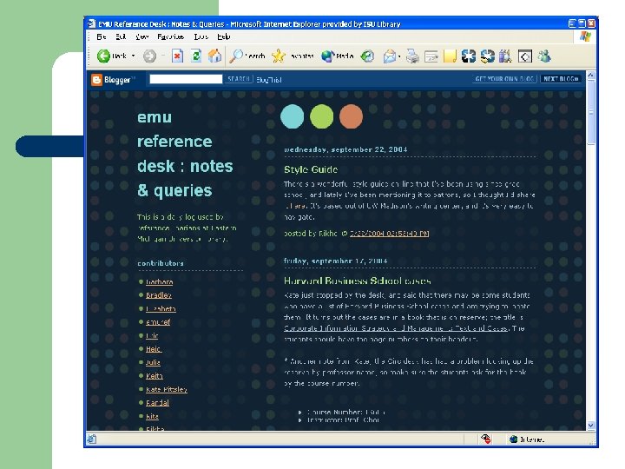Image resolution: width=625 pixels, height=469 pixels.
Task: Click the Print printer icon
Action: point(412,56)
